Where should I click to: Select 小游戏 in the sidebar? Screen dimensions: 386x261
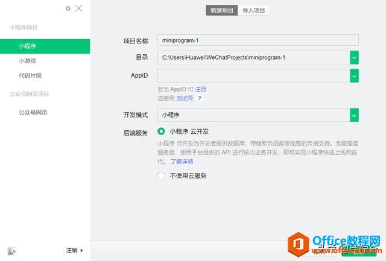pyautogui.click(x=28, y=61)
